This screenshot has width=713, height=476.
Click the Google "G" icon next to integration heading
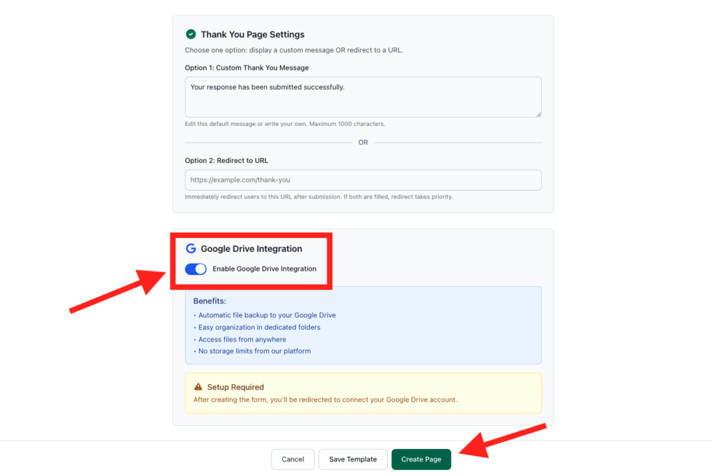[191, 248]
